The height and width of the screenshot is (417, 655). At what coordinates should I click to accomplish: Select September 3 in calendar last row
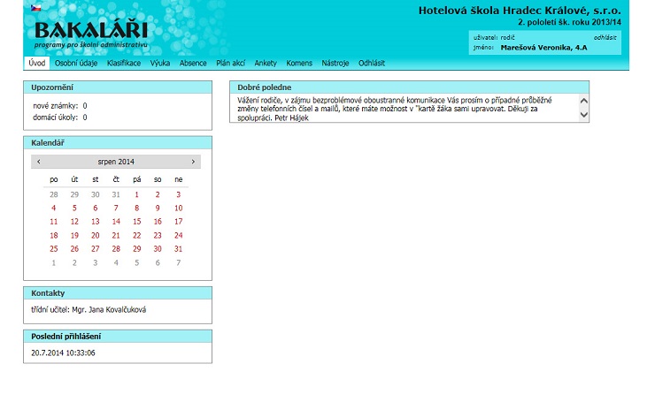pyautogui.click(x=96, y=262)
